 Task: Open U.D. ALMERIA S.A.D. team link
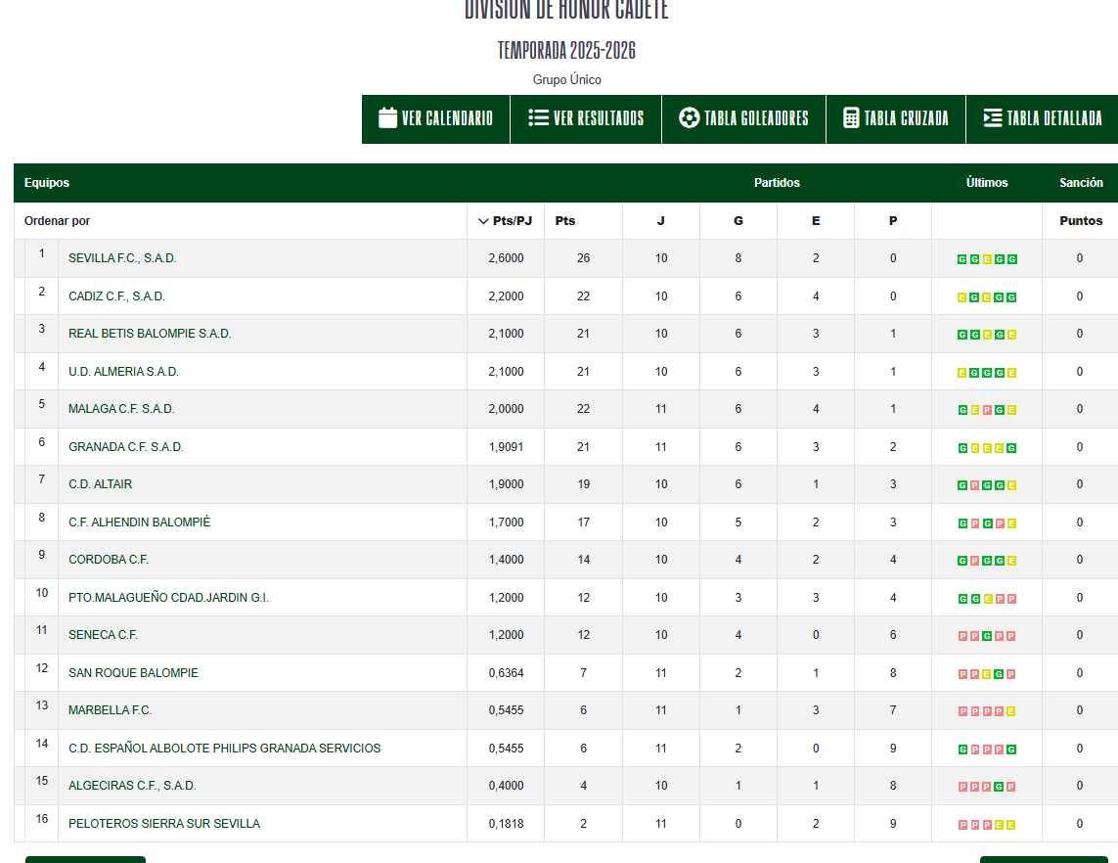[123, 372]
